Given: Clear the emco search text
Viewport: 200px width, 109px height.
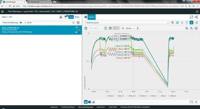Looking at the screenshot, I should click(73, 22).
